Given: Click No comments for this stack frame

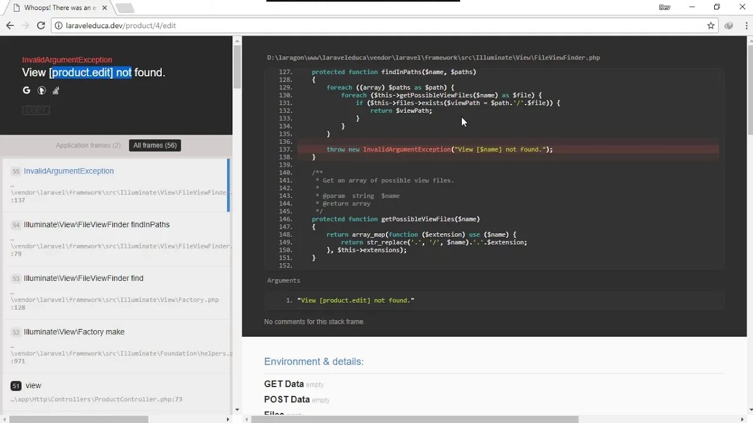Looking at the screenshot, I should click(314, 322).
